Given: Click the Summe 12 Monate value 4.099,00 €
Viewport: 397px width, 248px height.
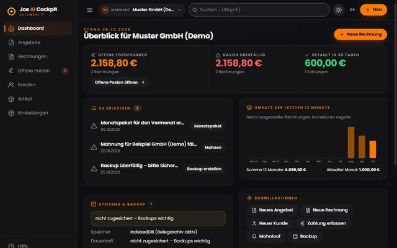Looking at the screenshot, I should (x=295, y=170).
